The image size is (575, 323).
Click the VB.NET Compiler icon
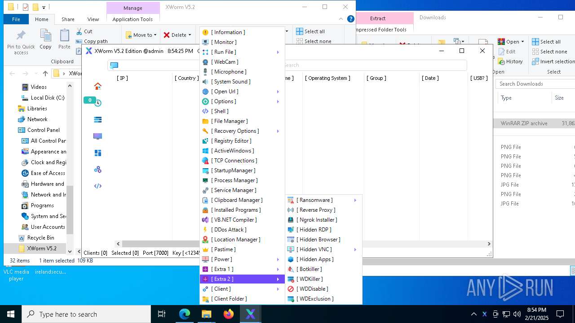point(205,220)
